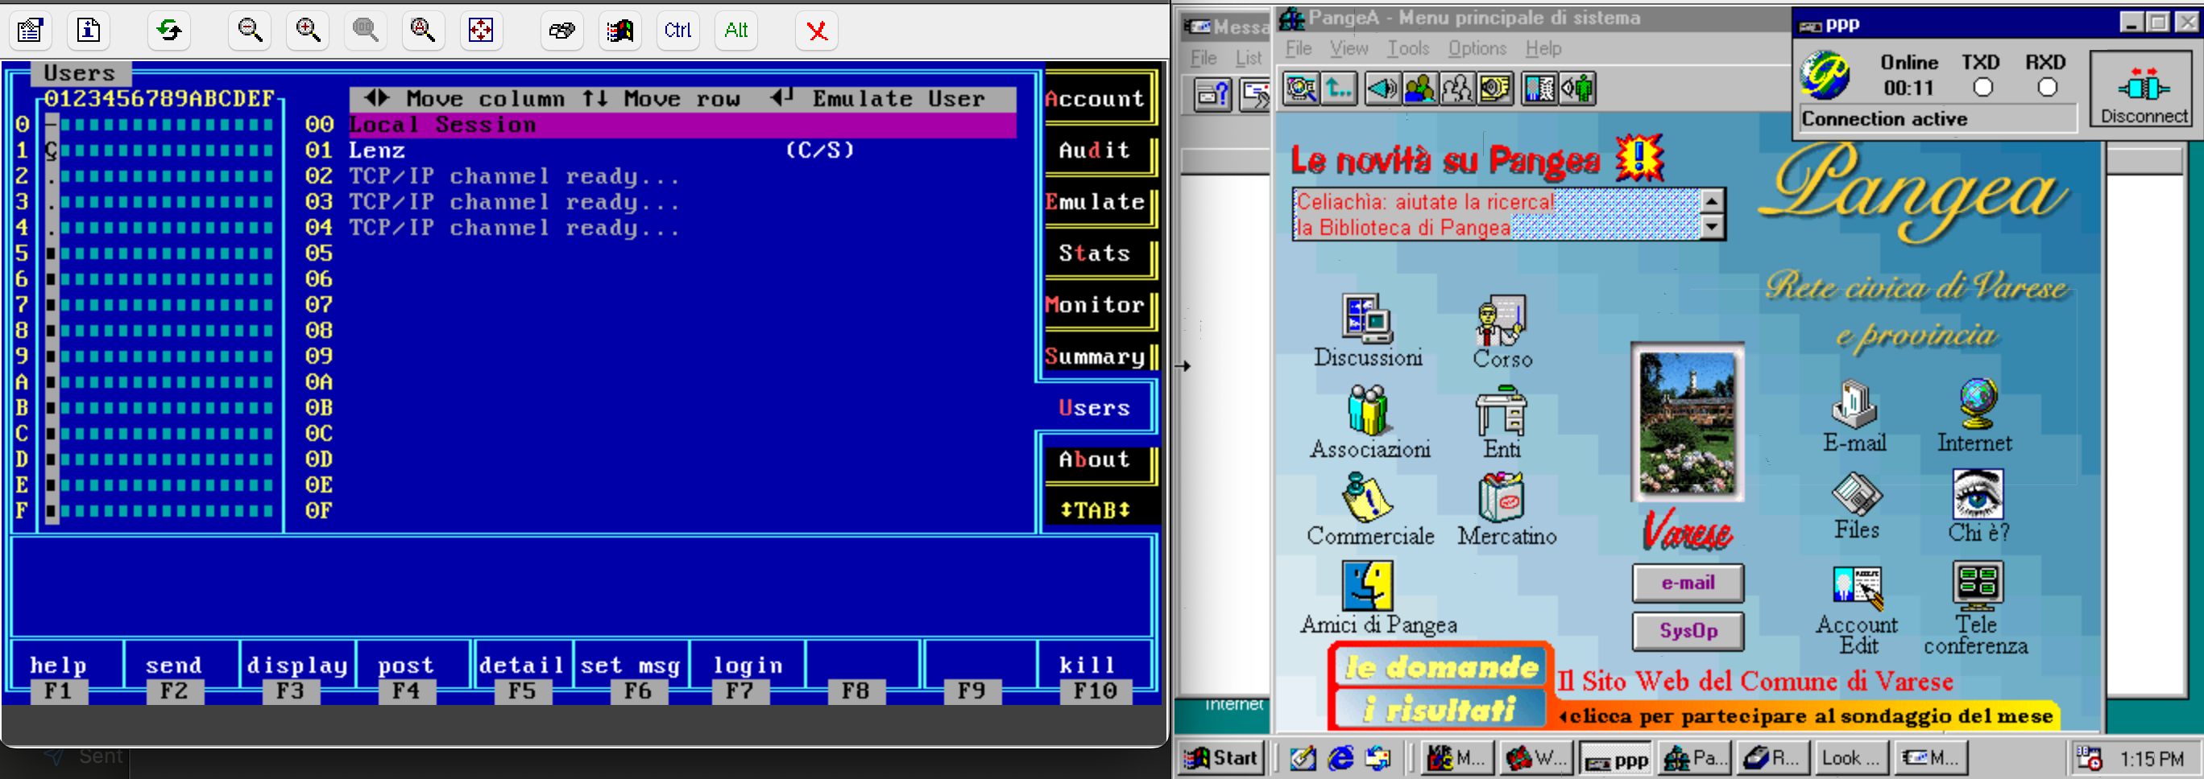Click the up-level arrow toolbar icon in PangeA

(1339, 89)
